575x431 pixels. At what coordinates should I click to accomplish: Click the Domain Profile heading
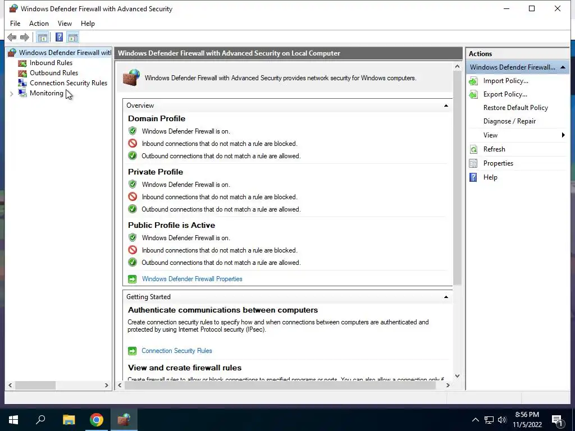pos(157,119)
